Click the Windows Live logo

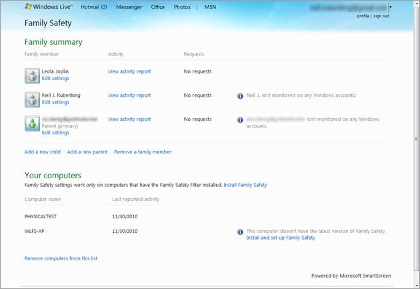(x=49, y=7)
